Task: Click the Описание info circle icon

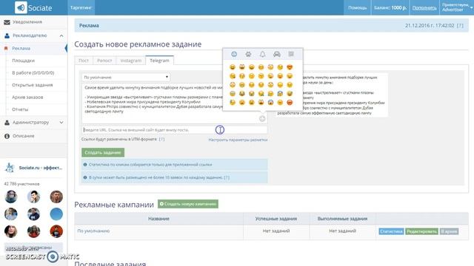Action: pyautogui.click(x=7, y=136)
